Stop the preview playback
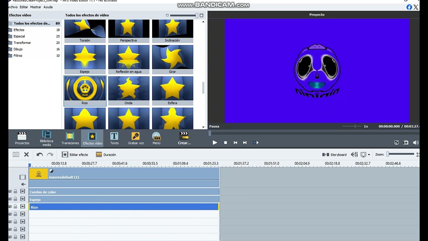428x241 pixels. (225, 143)
